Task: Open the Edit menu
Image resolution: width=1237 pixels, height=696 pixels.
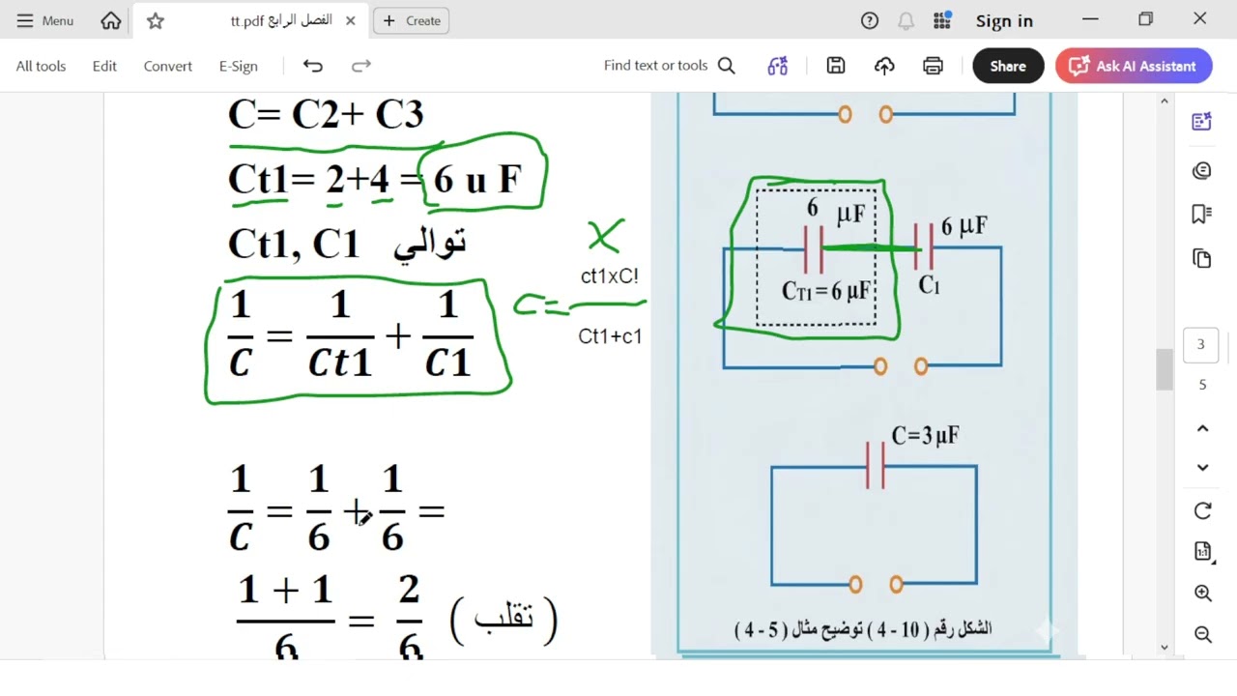Action: point(104,66)
